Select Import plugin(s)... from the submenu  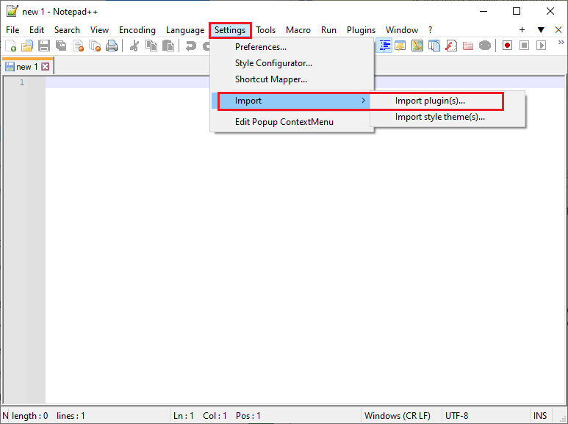(x=447, y=101)
